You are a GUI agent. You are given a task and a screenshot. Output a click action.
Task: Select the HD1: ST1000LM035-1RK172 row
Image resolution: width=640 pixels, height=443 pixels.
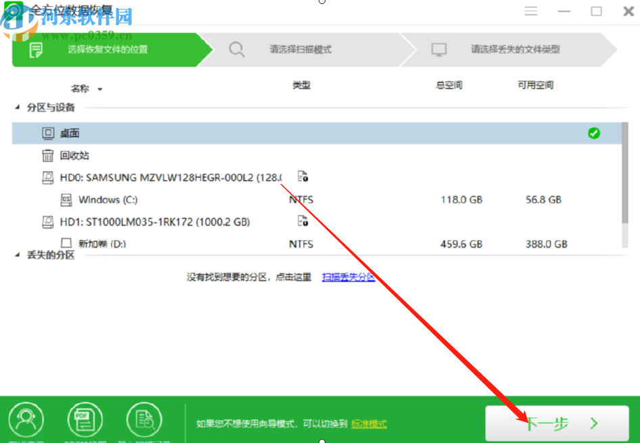(x=317, y=222)
